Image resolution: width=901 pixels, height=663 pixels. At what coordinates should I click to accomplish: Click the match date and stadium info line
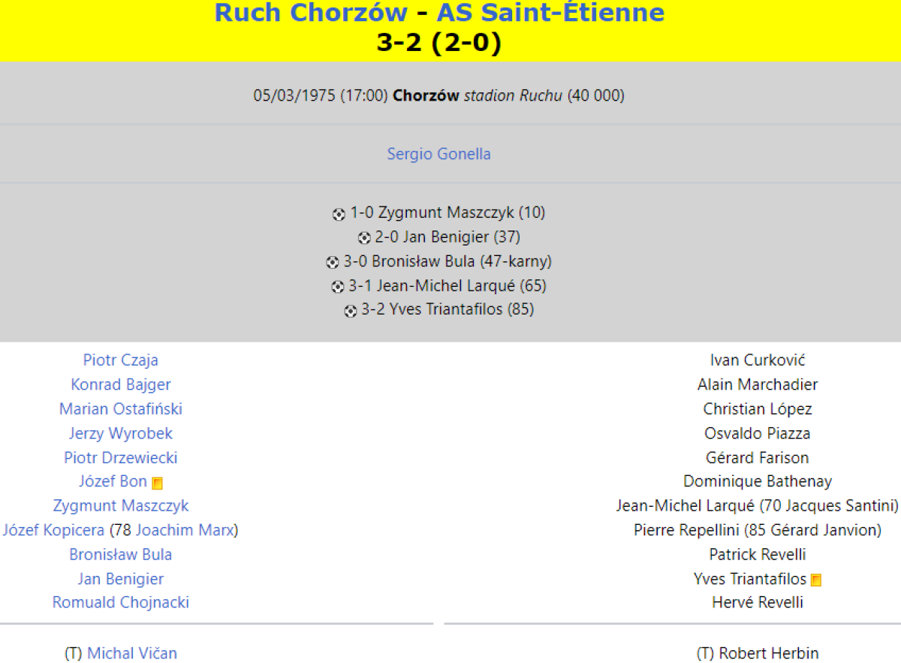438,96
